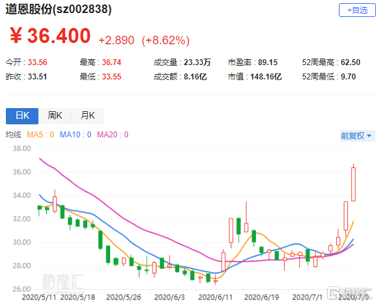Switch to the 周K weekly chart tab
Image resolution: width=376 pixels, height=304 pixels.
click(55, 116)
